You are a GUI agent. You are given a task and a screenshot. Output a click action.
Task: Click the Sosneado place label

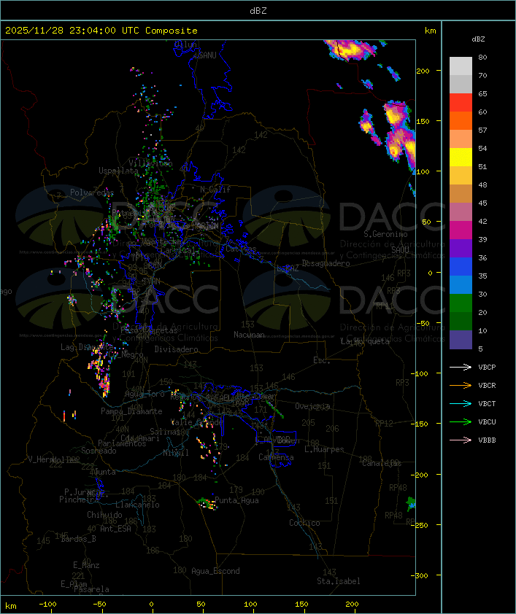tap(99, 451)
